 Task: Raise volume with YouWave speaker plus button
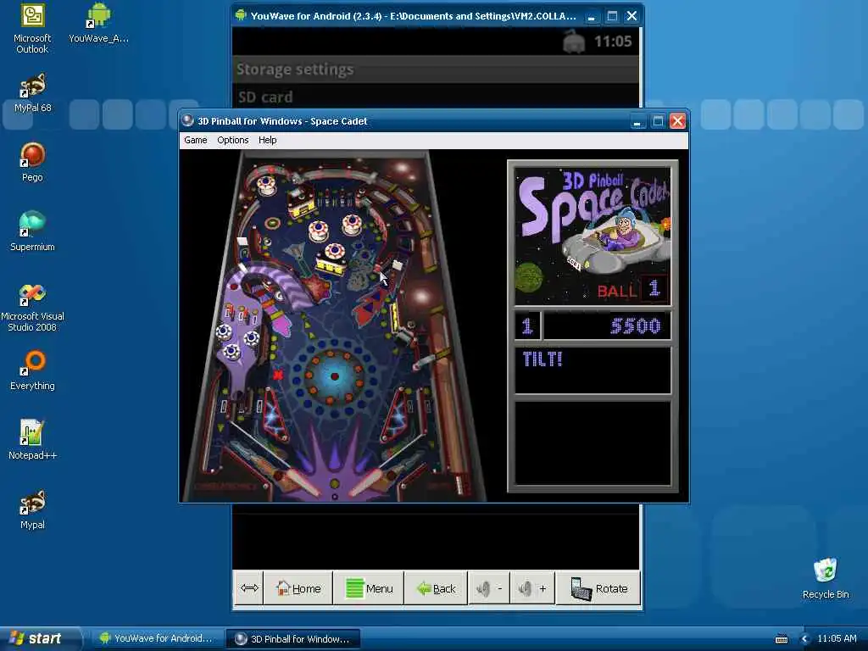click(x=532, y=588)
